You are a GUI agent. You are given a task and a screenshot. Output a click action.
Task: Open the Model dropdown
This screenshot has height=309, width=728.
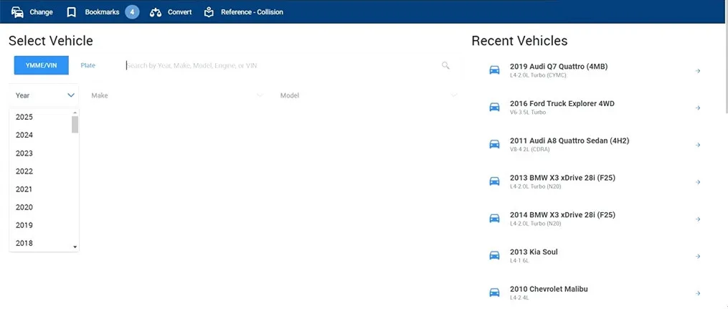click(369, 95)
